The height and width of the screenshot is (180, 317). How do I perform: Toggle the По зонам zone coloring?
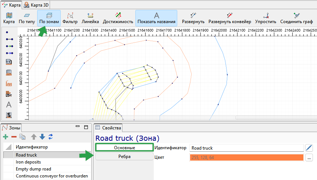point(49,18)
